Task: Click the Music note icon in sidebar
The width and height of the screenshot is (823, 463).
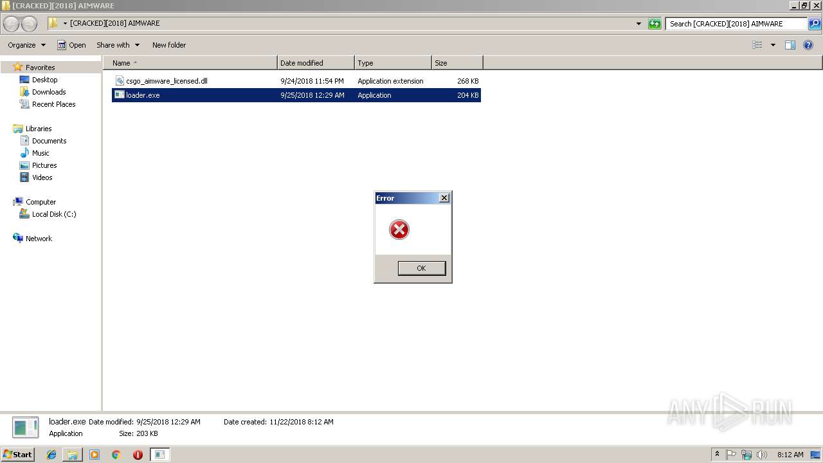Action: (24, 153)
